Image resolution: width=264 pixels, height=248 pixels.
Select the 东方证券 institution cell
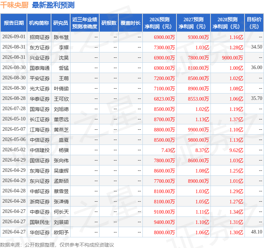[x=40, y=47]
